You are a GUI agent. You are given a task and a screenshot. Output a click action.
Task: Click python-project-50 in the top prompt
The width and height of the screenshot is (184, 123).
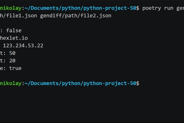[110, 8]
